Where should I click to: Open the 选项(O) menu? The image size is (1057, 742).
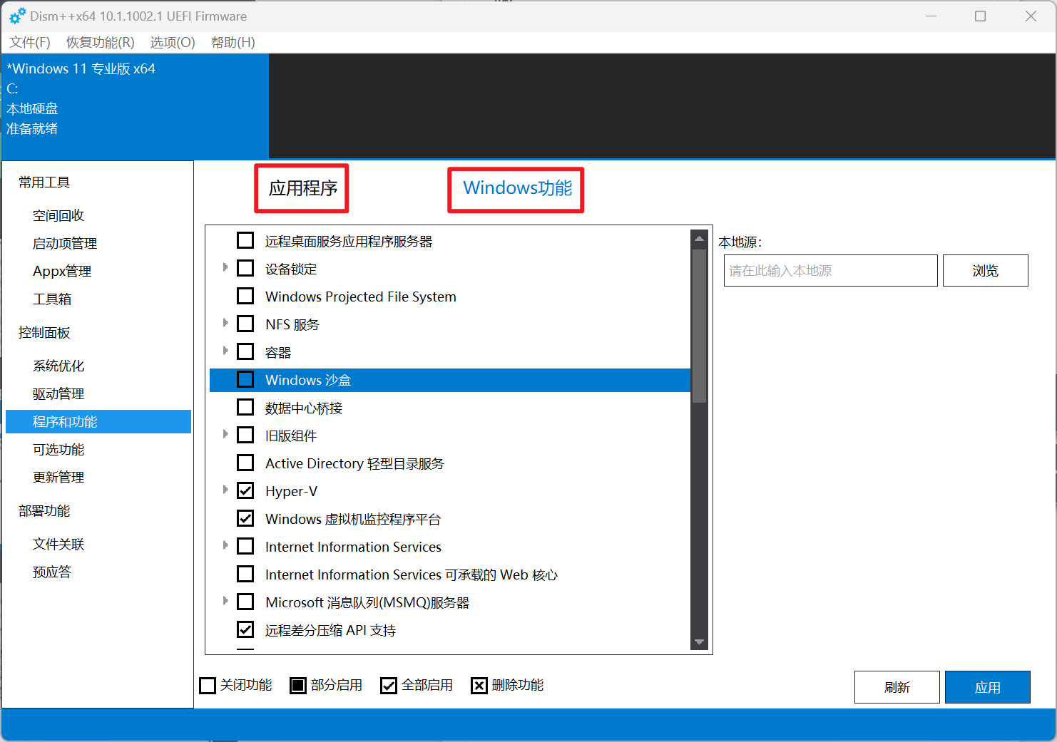coord(173,43)
